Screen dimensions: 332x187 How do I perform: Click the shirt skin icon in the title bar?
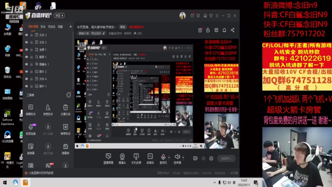tap(211, 16)
